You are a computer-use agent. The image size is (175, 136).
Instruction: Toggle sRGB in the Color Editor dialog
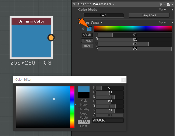(83, 122)
